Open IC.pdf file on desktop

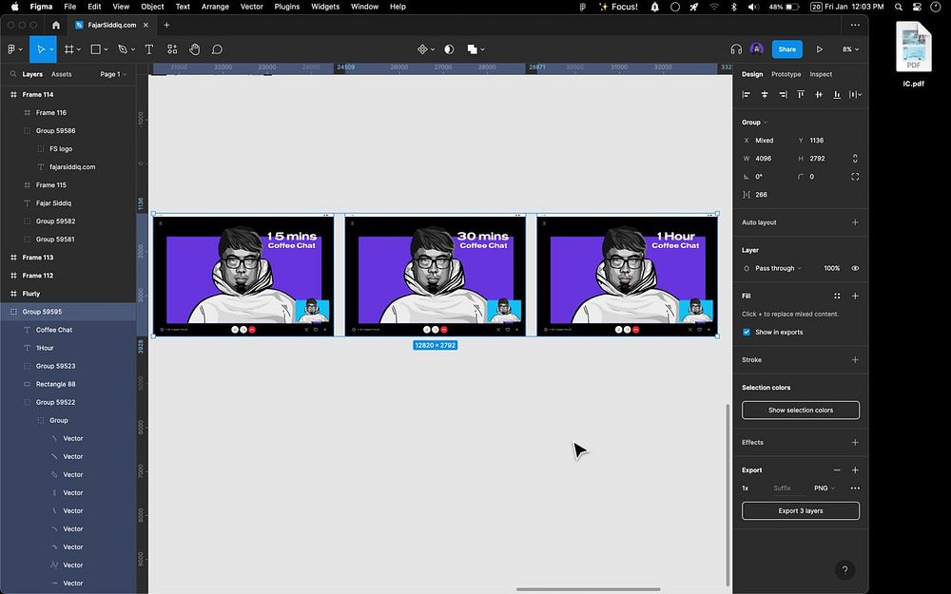(913, 54)
